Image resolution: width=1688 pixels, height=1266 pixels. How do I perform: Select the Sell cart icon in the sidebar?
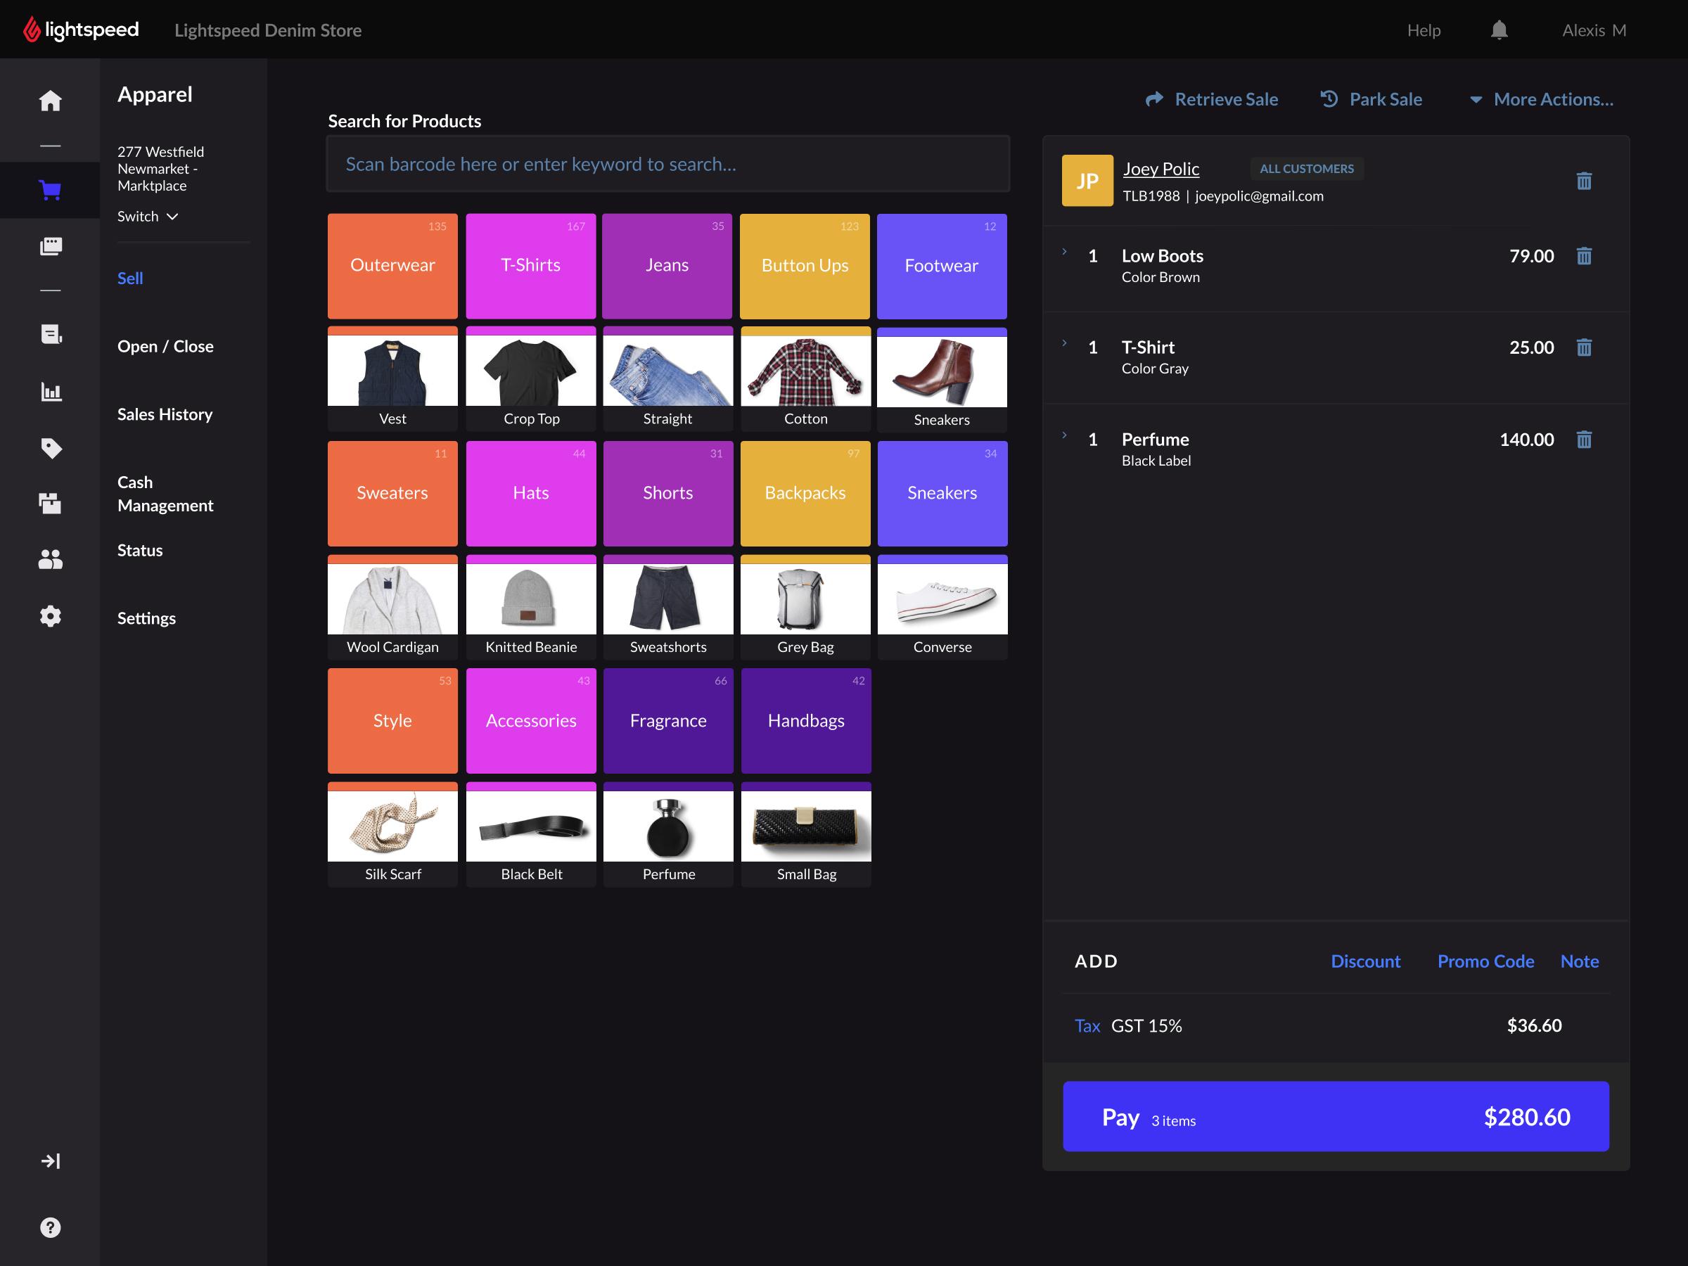[50, 190]
